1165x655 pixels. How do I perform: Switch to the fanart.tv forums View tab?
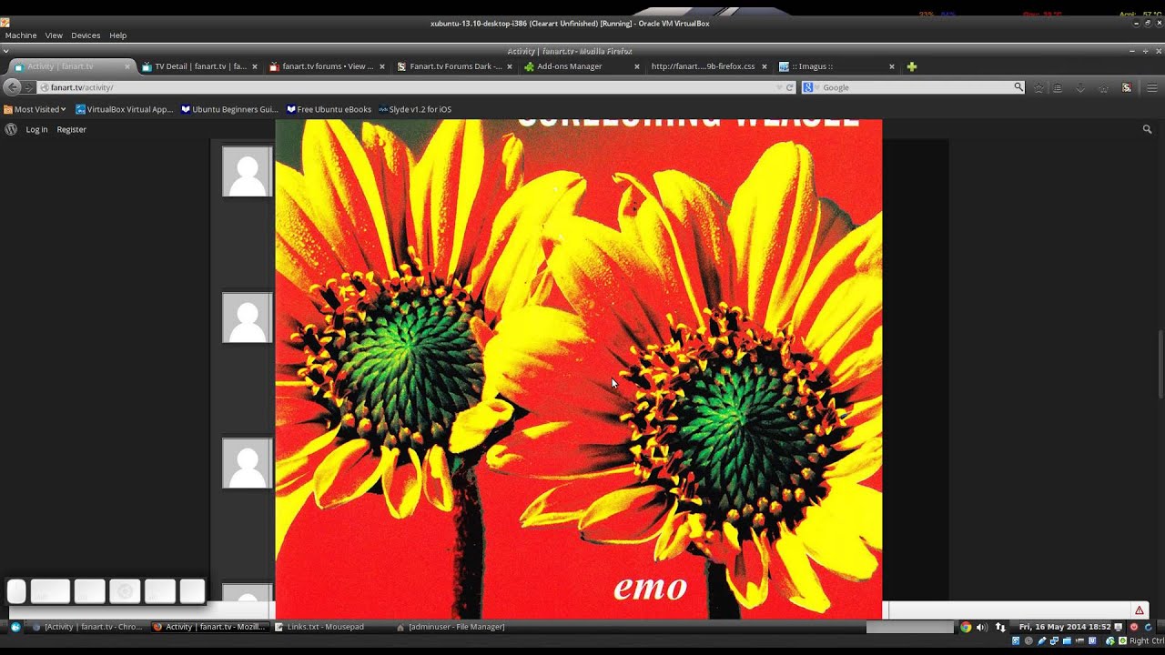(x=328, y=66)
